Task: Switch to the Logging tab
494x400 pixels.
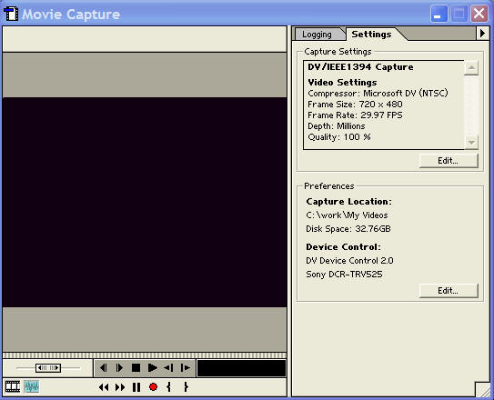Action: [x=317, y=35]
